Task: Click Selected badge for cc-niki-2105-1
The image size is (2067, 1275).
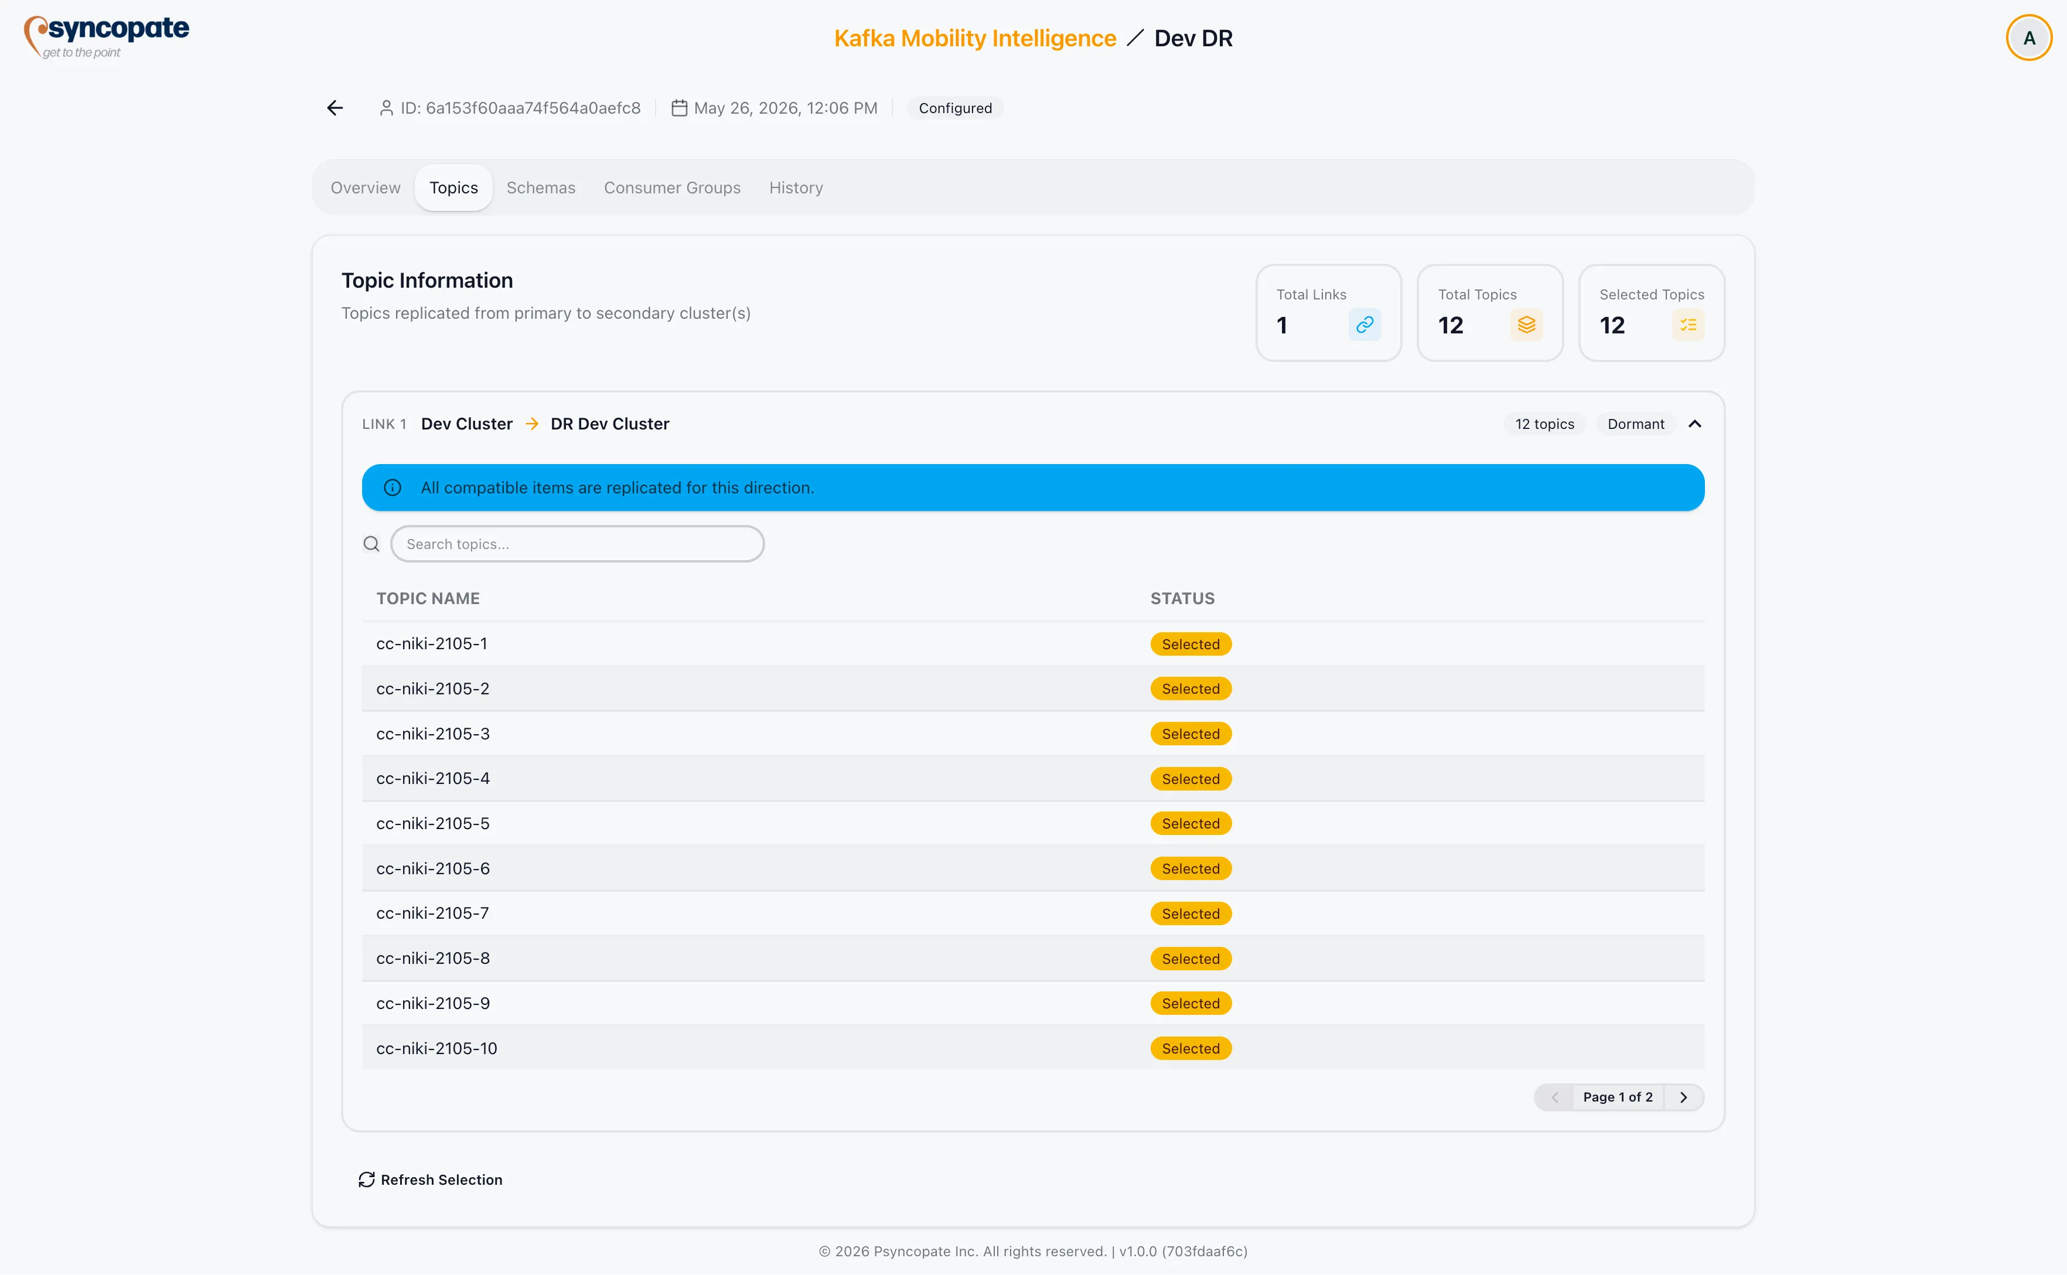Action: pyautogui.click(x=1191, y=645)
